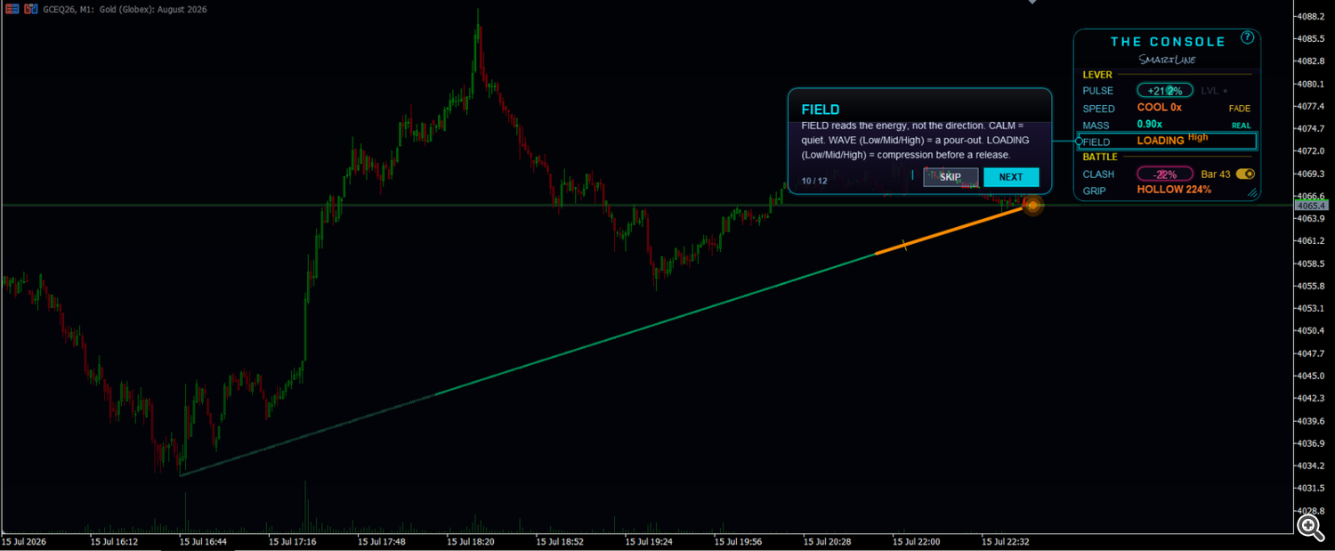1335x551 pixels.
Task: Select the SPEED COOL 0x row
Action: 1167,108
